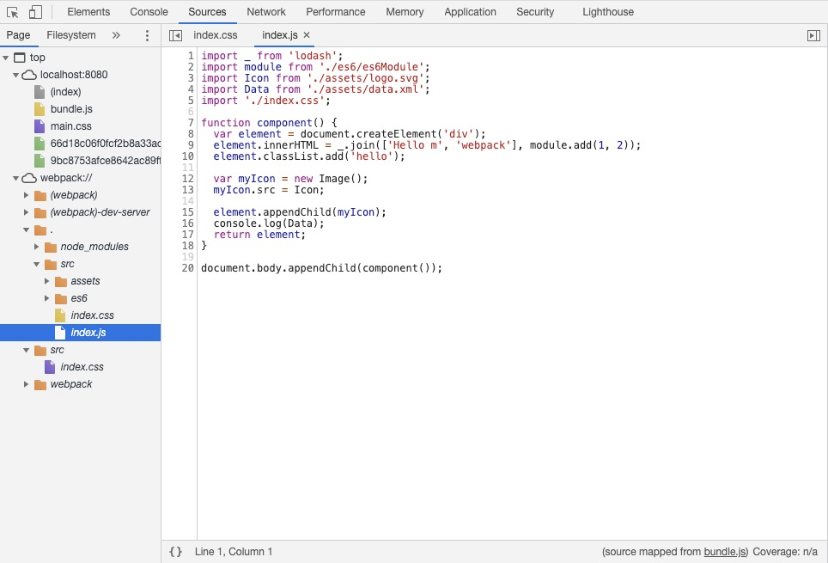828x563 pixels.
Task: Expand the es6 folder
Action: point(46,298)
